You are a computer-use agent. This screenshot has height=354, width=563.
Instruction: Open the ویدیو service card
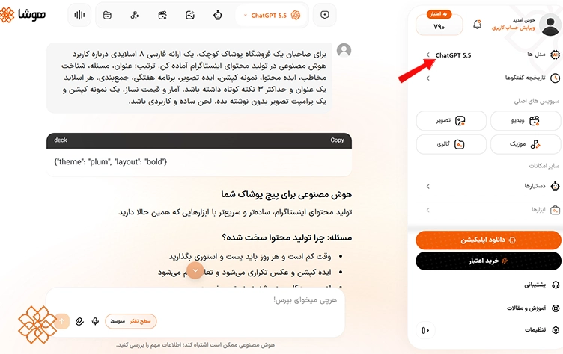pos(526,121)
